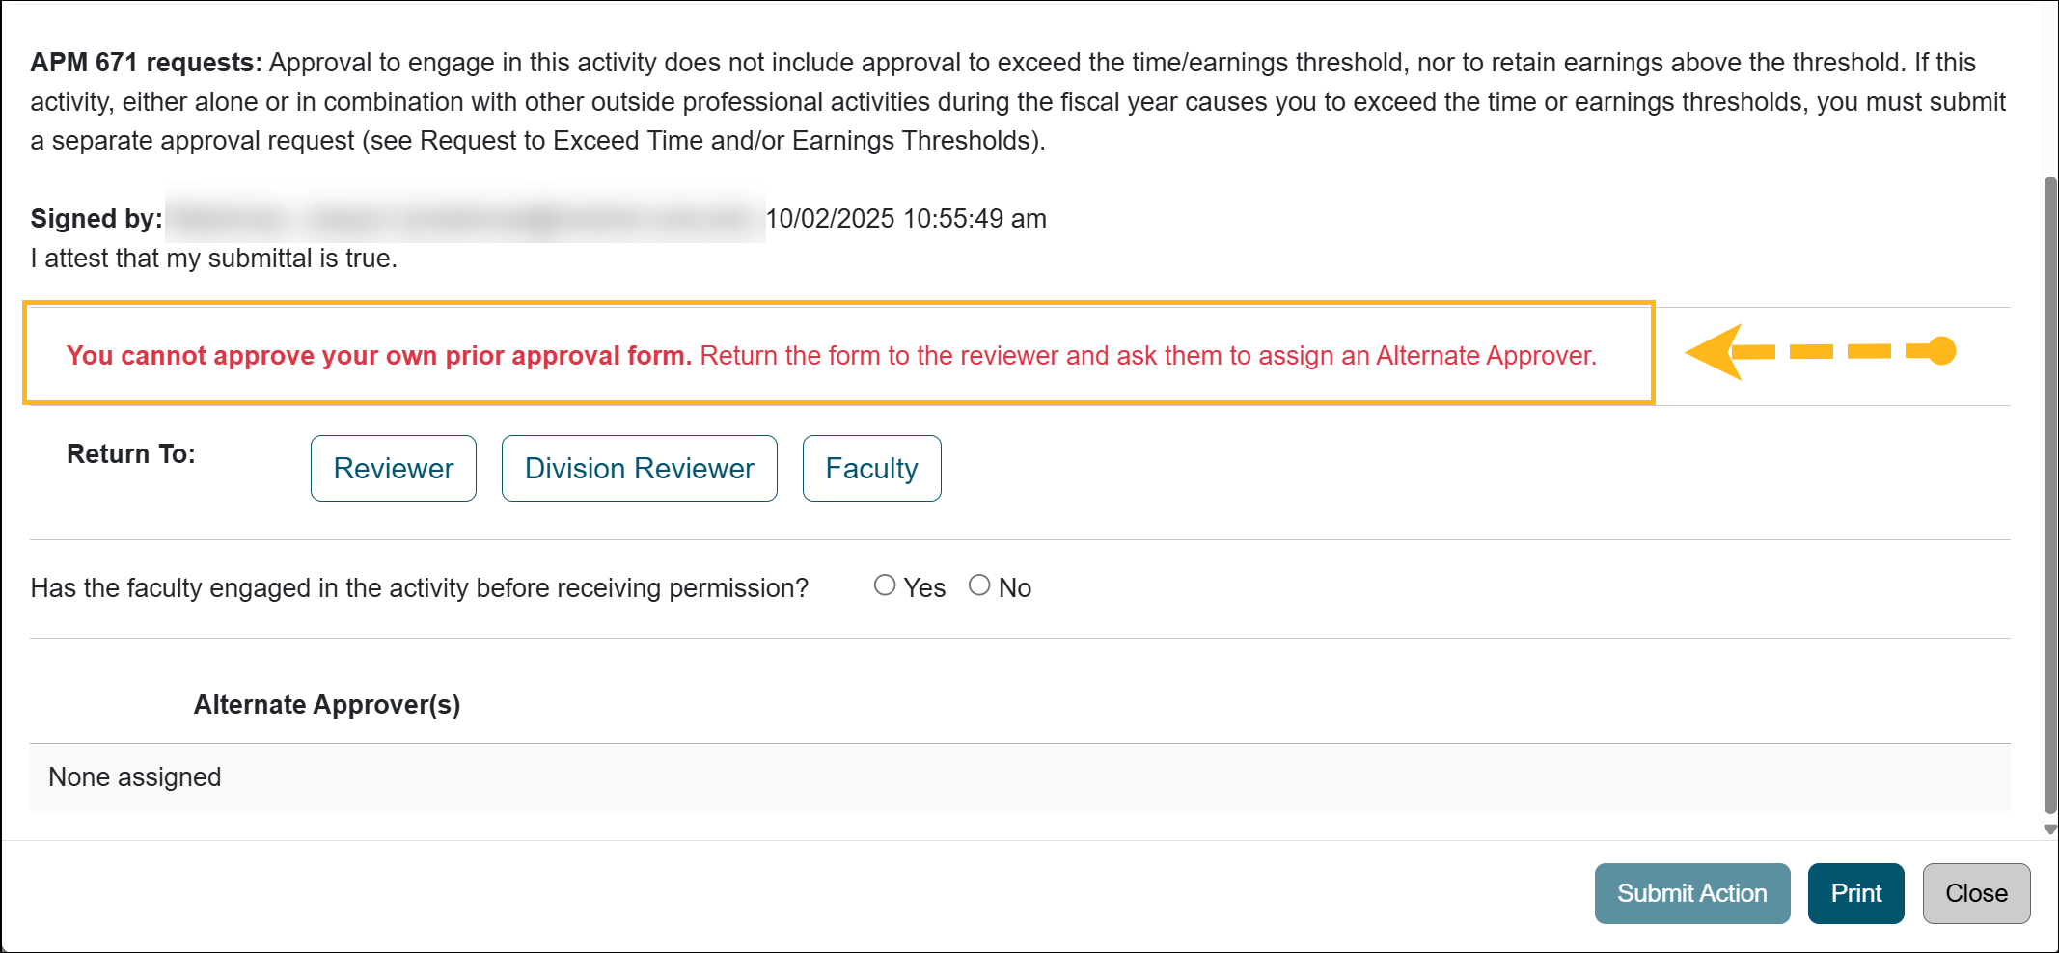
Task: Click the yellow dashed arrow annotation
Action: 1819,352
